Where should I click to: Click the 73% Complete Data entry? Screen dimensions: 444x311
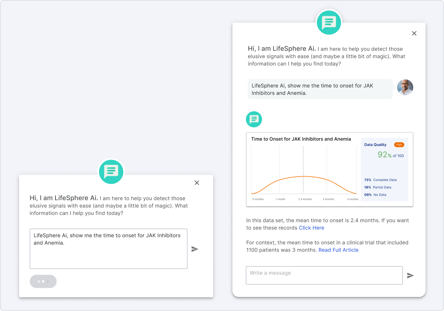tap(380, 180)
